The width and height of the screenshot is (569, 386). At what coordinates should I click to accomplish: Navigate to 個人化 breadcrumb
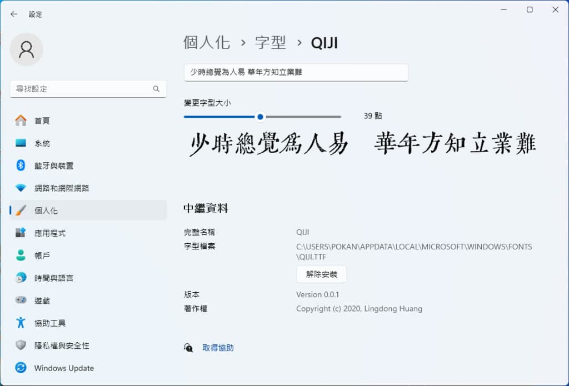pyautogui.click(x=207, y=42)
